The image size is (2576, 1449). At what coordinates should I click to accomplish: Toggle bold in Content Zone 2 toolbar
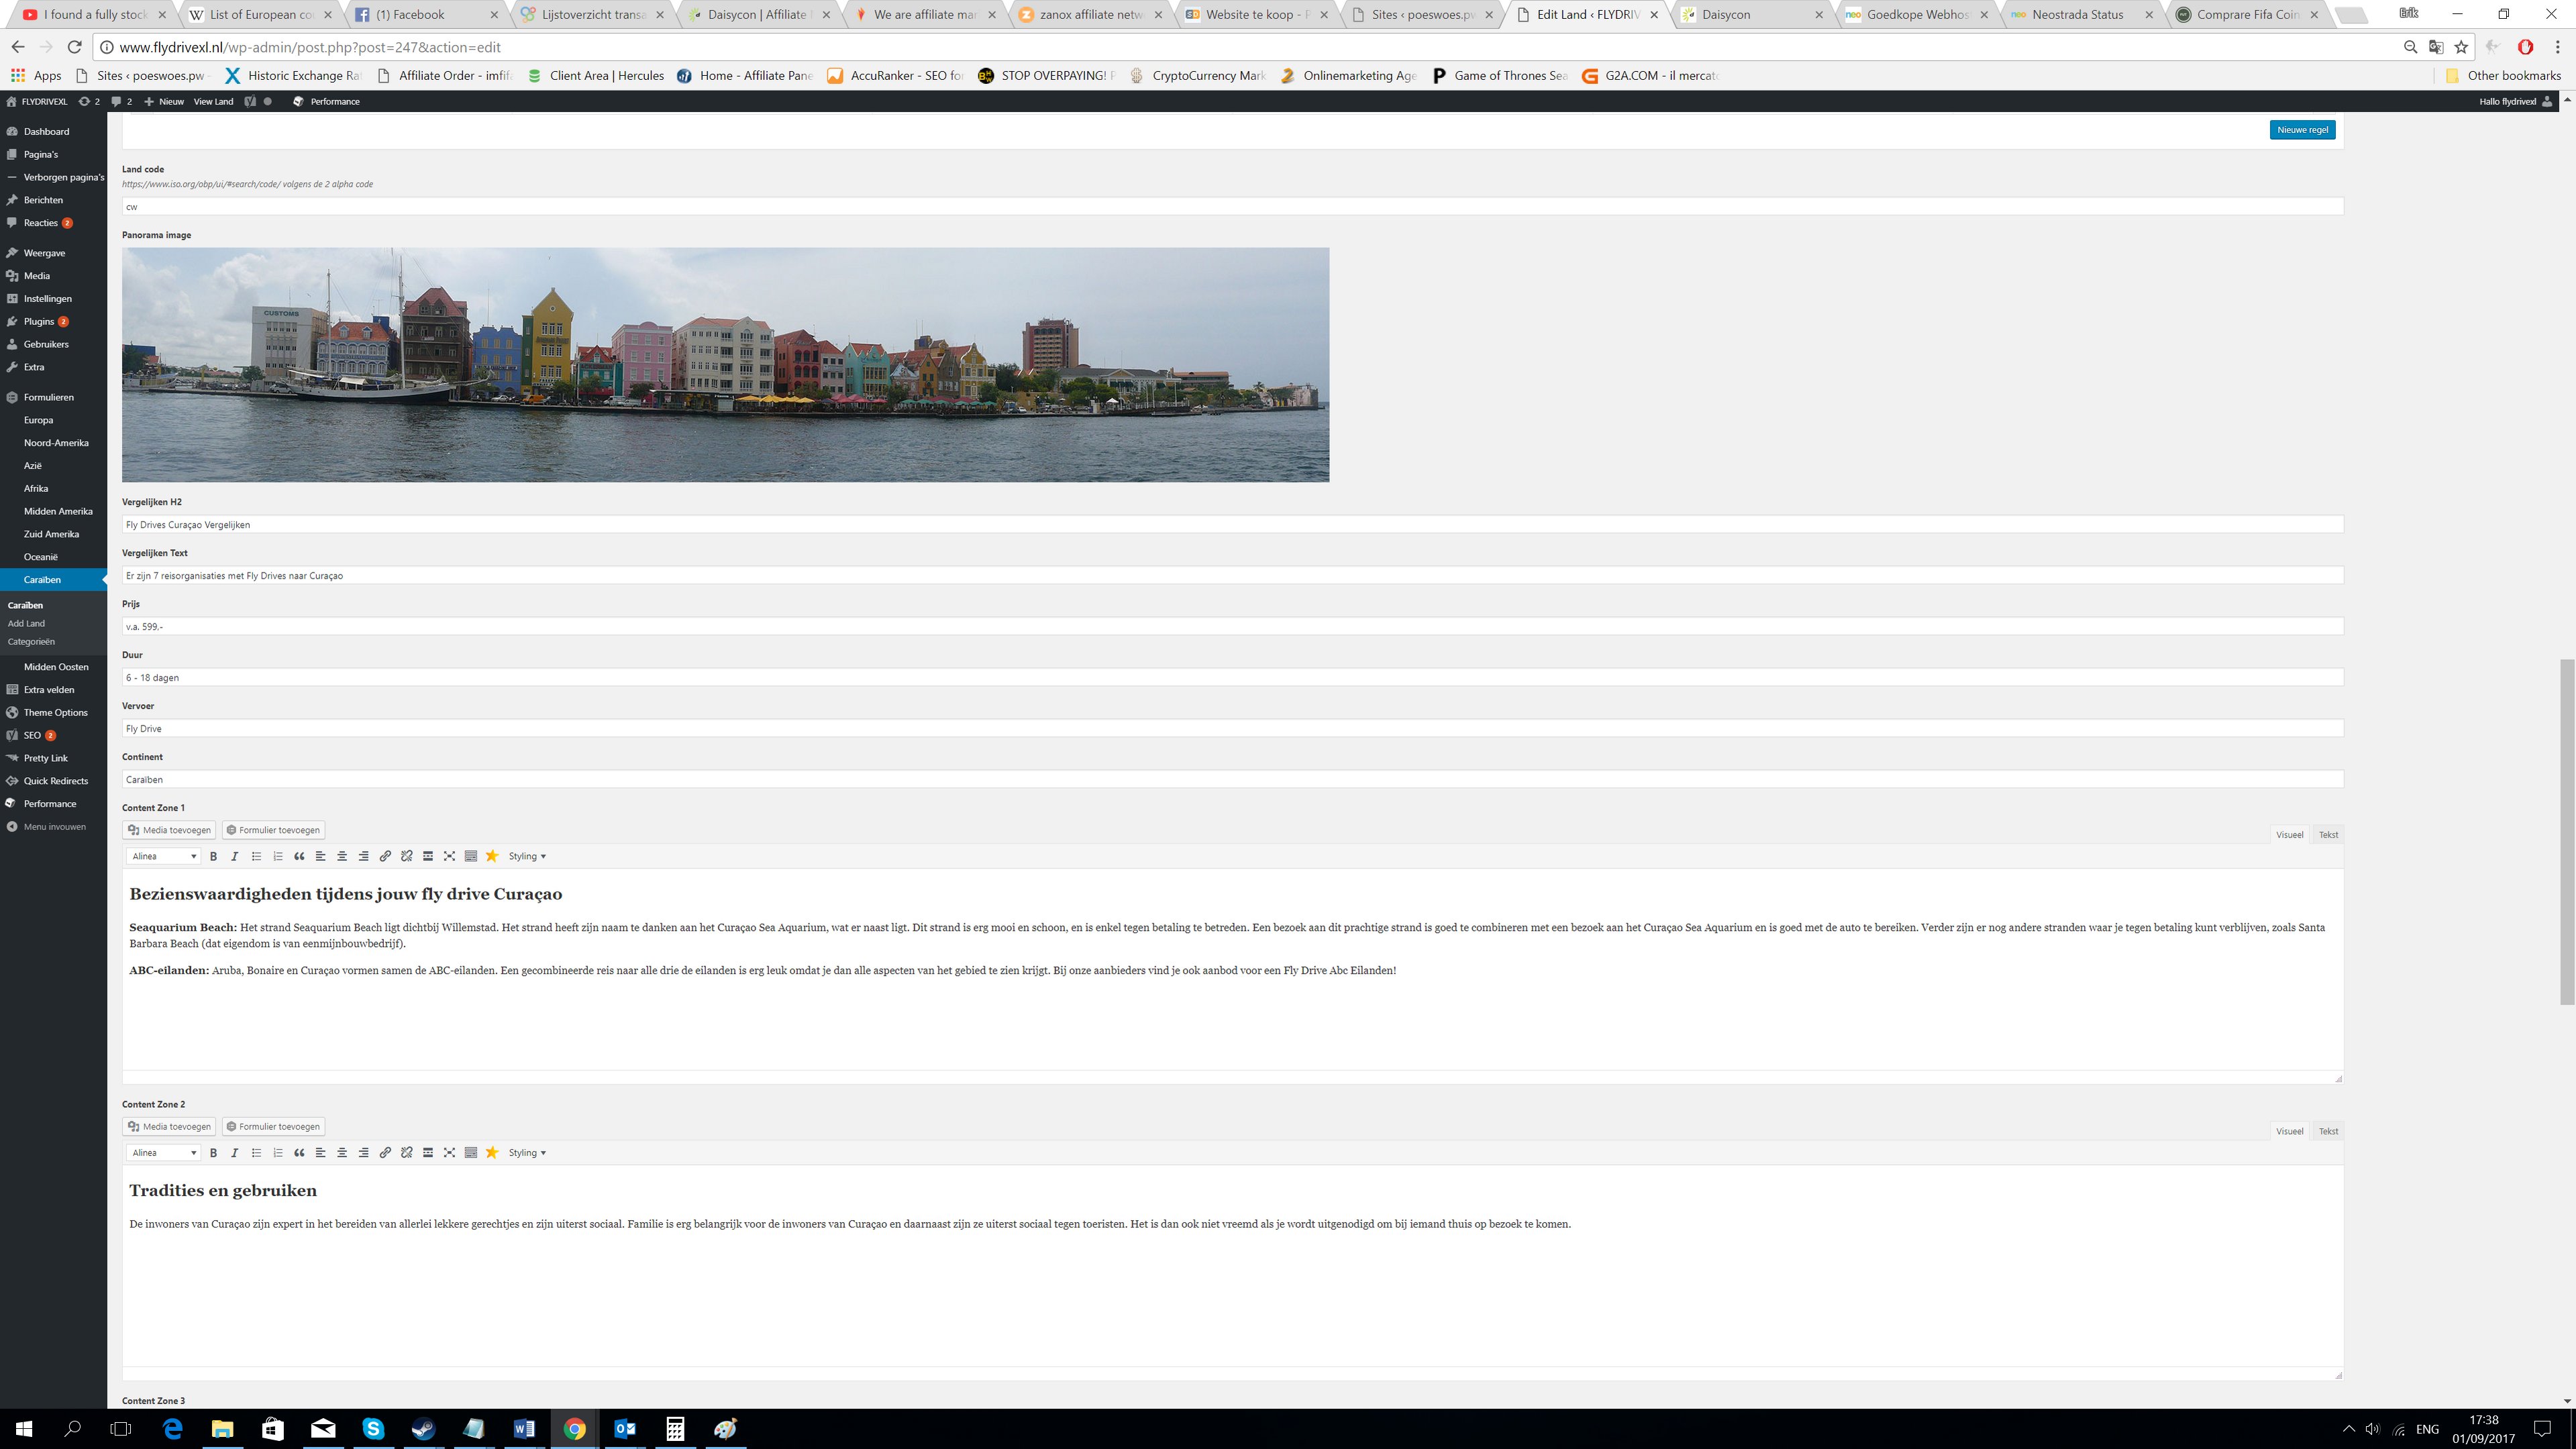pyautogui.click(x=213, y=1153)
